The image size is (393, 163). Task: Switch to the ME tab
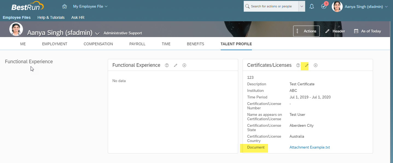coord(23,44)
